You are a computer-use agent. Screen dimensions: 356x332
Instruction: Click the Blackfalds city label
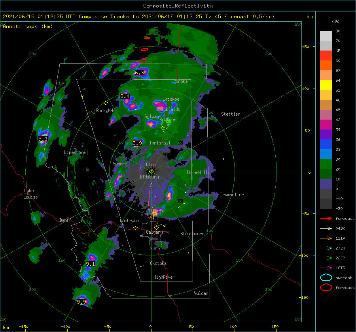click(168, 109)
